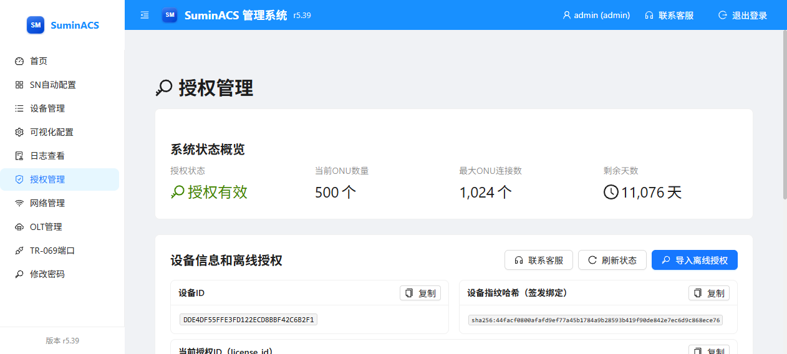Click the 首页 dashboard gauge icon
This screenshot has height=354, width=787.
(x=19, y=61)
